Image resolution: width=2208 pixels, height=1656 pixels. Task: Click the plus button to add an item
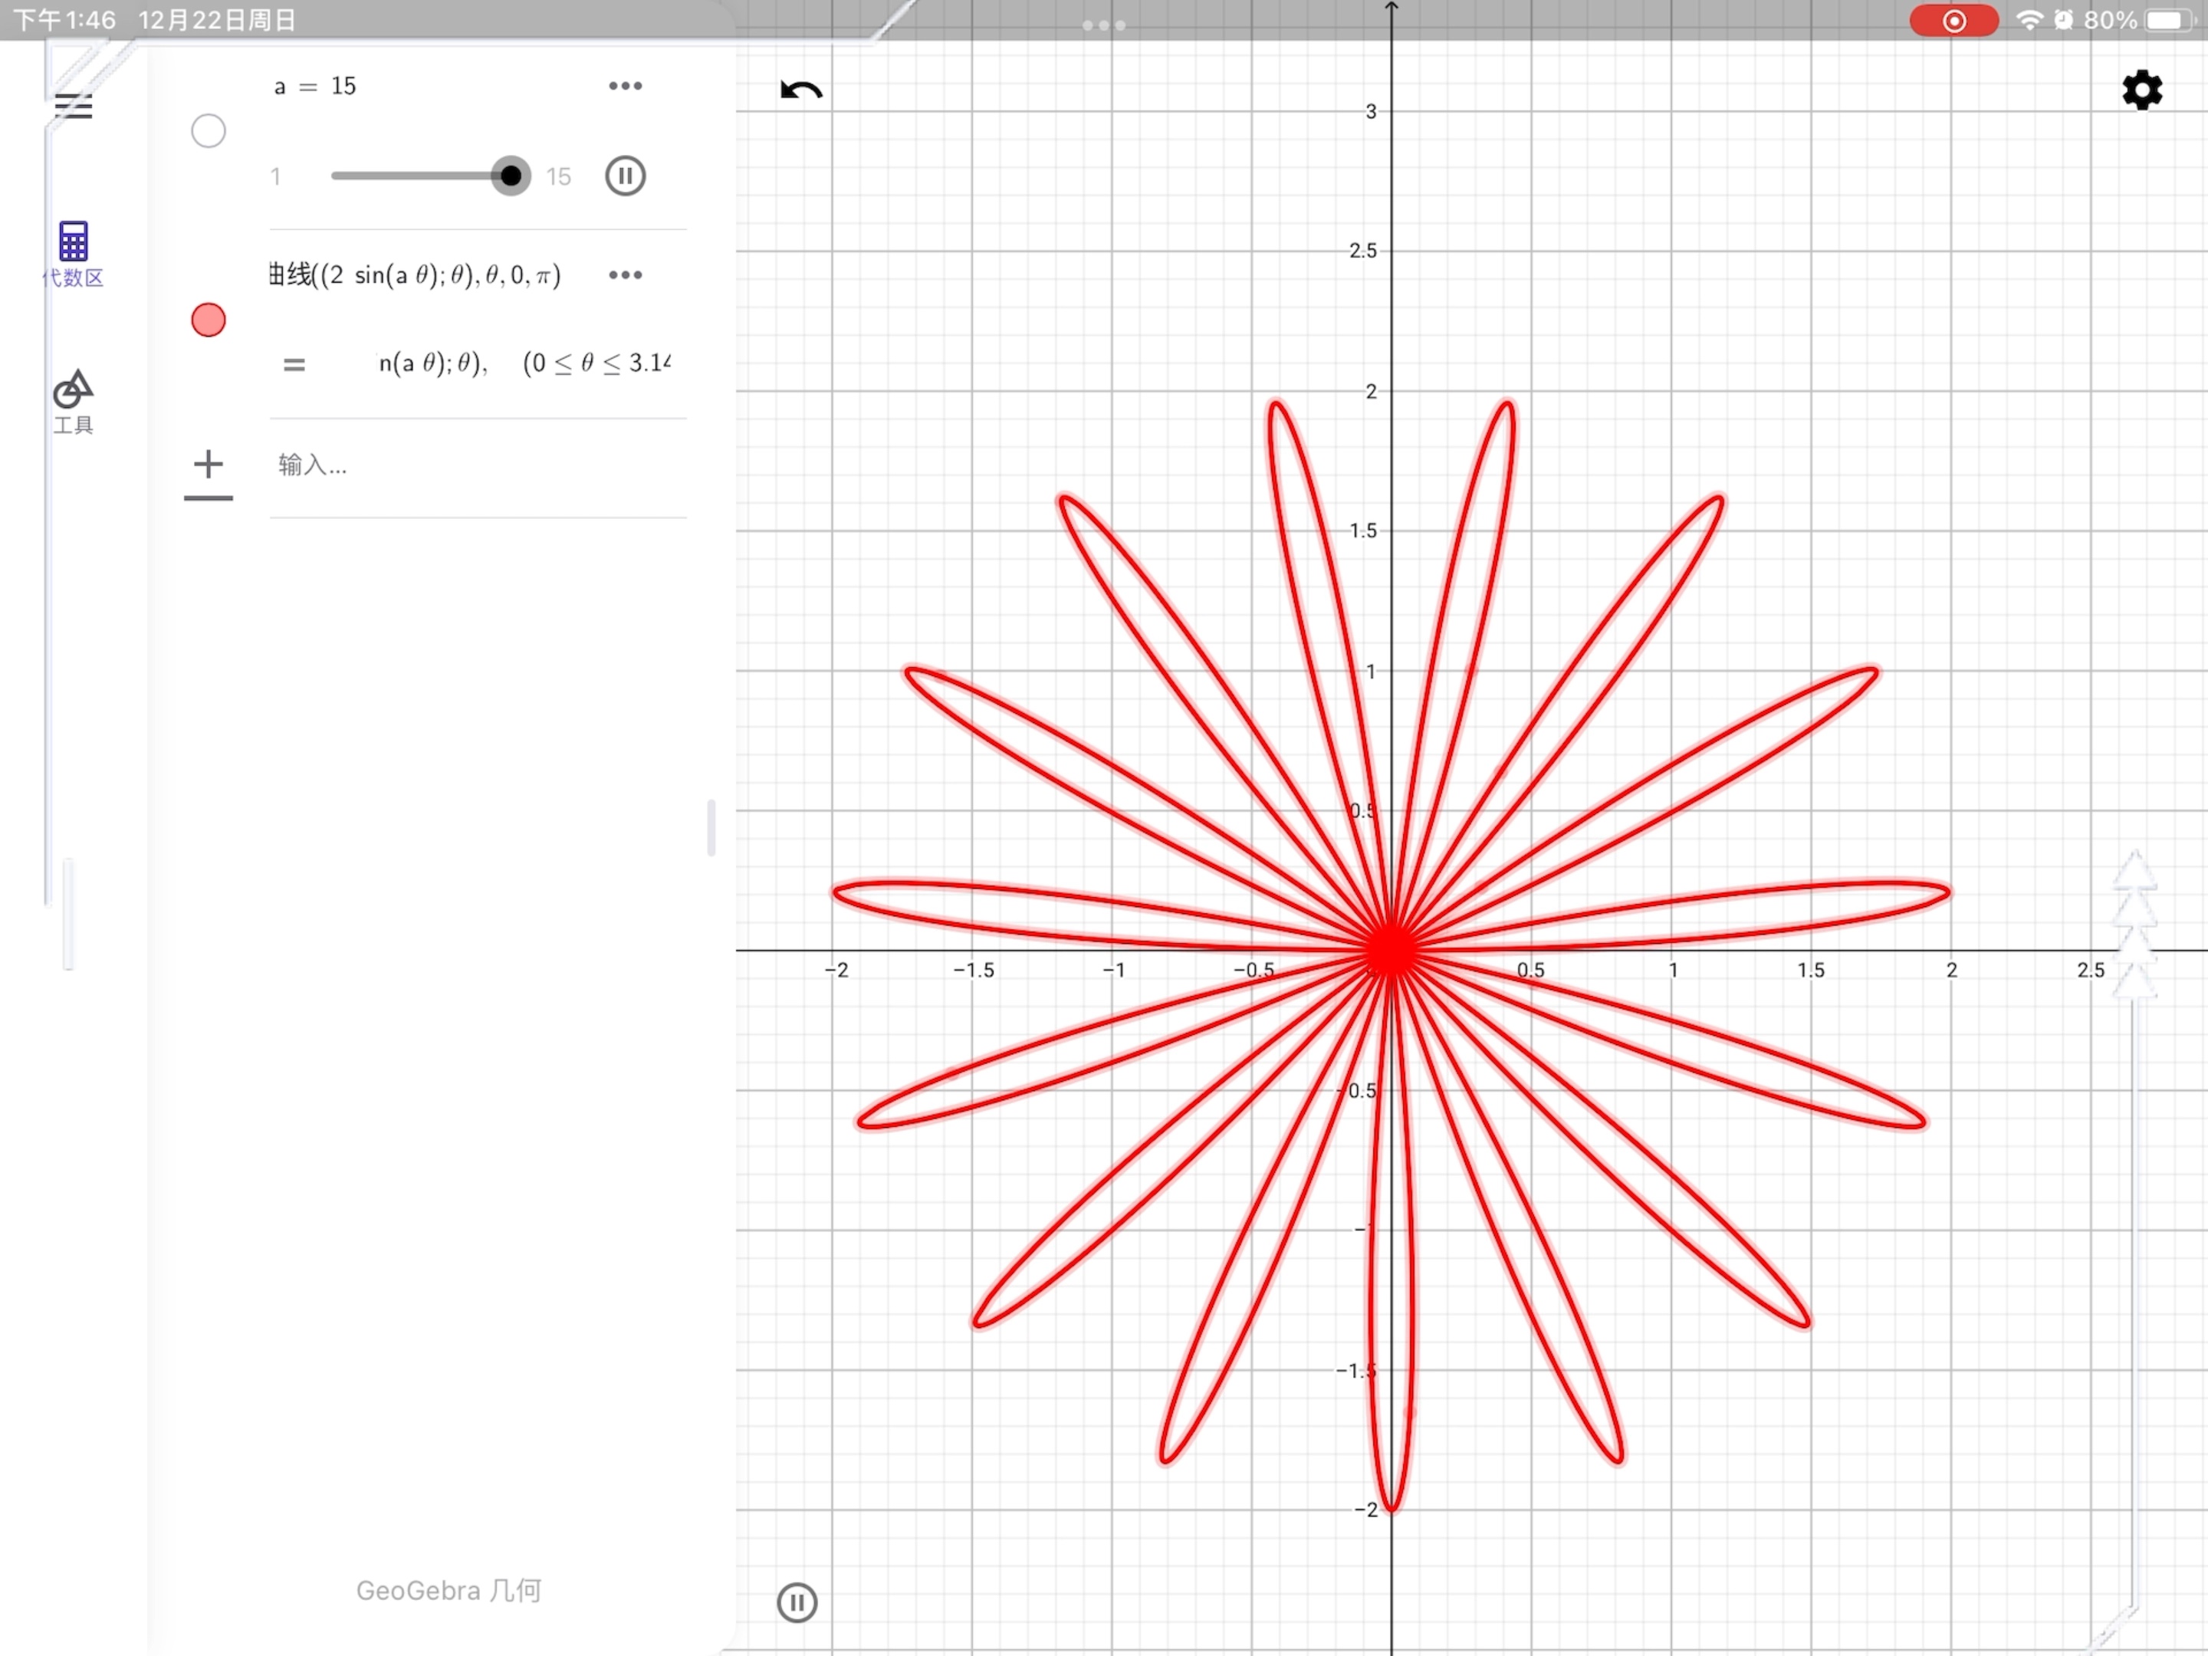point(209,465)
